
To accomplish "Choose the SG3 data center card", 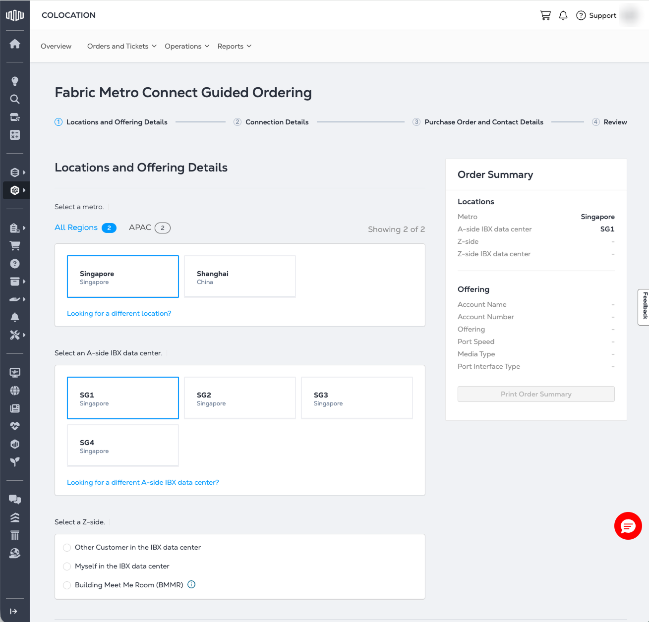I will pyautogui.click(x=357, y=398).
